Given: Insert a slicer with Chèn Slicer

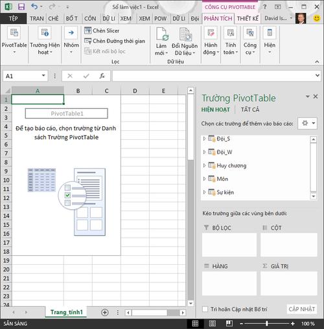Looking at the screenshot, I should (x=102, y=30).
